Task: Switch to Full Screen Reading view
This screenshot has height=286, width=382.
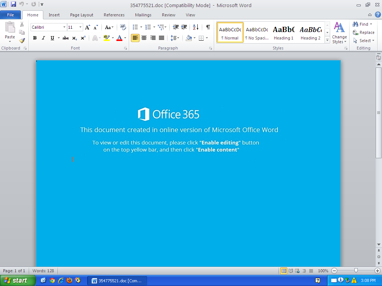Action: pyautogui.click(x=291, y=271)
